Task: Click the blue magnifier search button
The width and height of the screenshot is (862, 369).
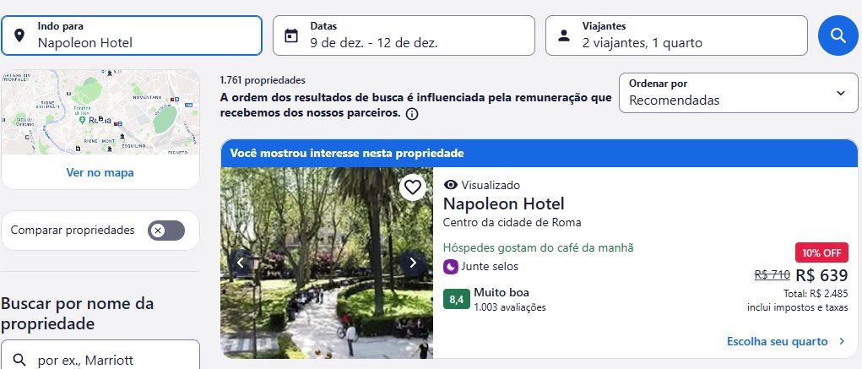Action: [838, 35]
